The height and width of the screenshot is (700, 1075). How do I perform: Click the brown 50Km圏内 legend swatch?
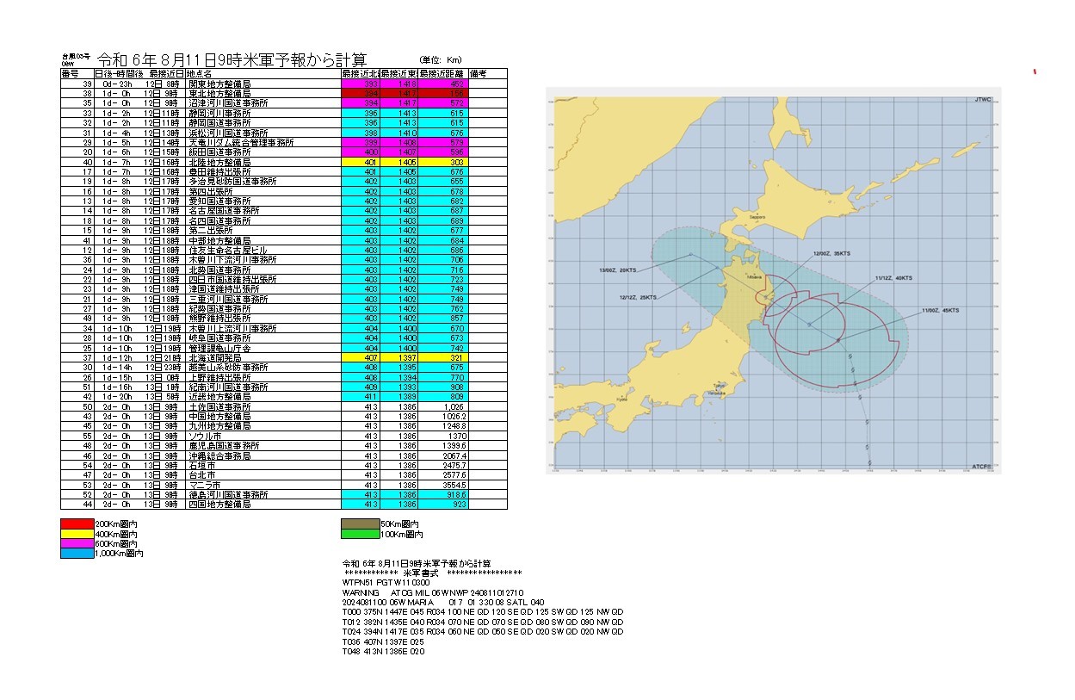click(x=360, y=523)
